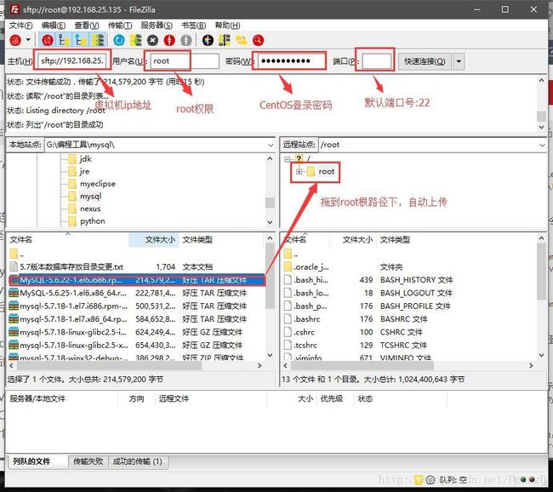553x492 pixels.
Task: Cancel the current operation
Action: tap(152, 40)
